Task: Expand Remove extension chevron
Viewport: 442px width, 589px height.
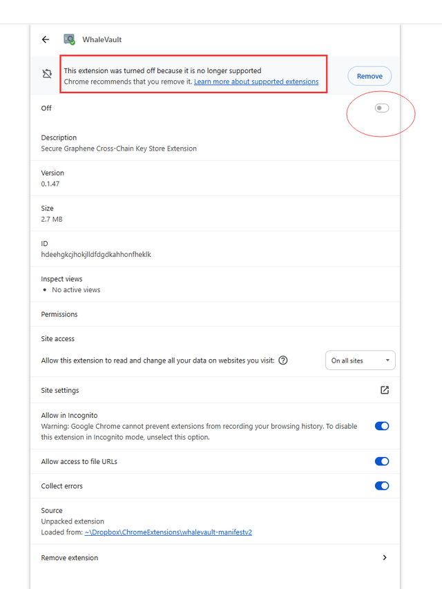Action: coord(385,557)
